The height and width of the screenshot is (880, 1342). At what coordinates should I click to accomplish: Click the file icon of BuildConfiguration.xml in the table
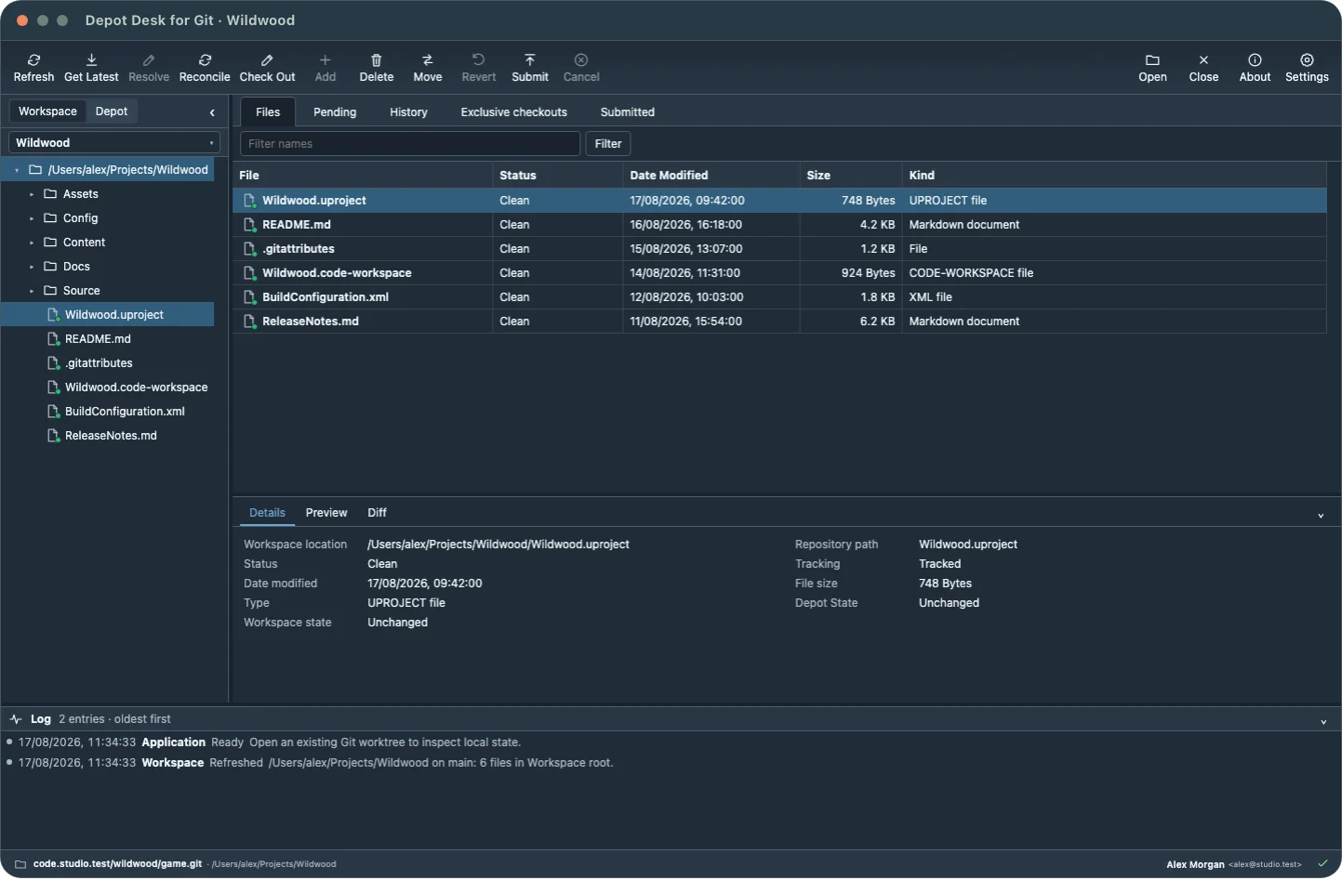point(249,297)
